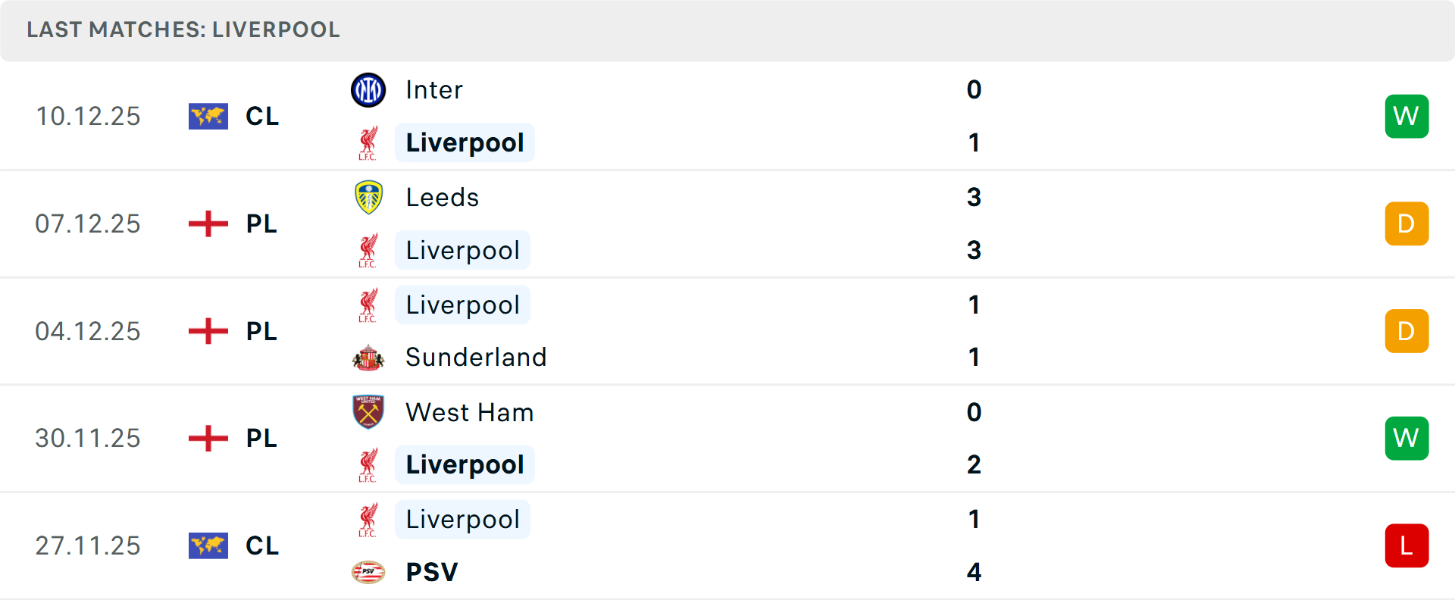
Task: Toggle the green W result badge for Inter match
Action: [x=1406, y=116]
